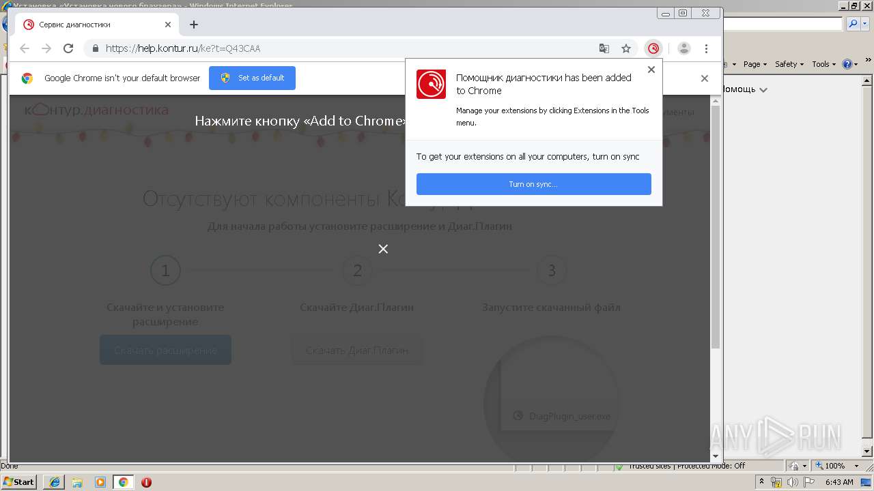Click Internet Explorer search magnifier icon
The image size is (874, 491).
852,23
